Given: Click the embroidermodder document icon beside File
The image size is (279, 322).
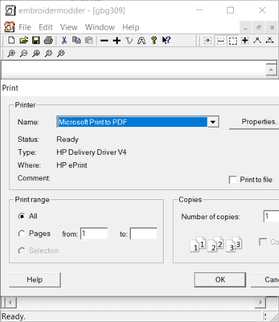Looking at the screenshot, I should tap(9, 27).
